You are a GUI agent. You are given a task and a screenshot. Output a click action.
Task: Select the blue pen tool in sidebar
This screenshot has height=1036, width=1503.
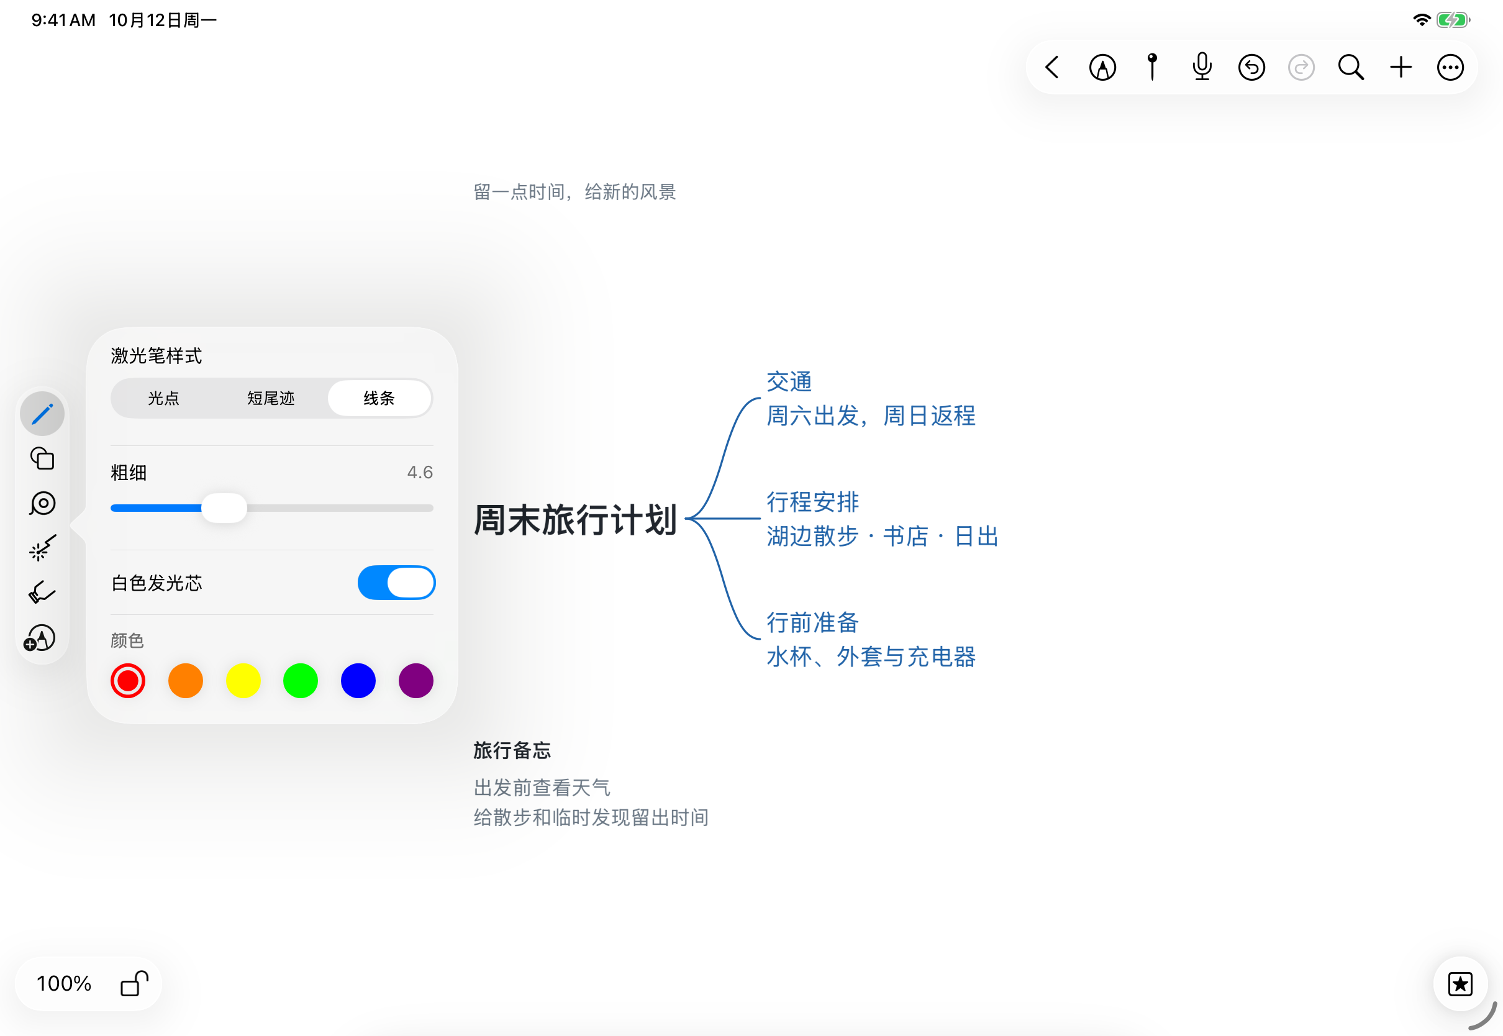(42, 414)
